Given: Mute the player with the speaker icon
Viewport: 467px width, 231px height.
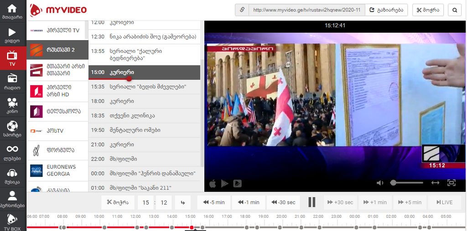Looking at the screenshot, I should tap(380, 183).
